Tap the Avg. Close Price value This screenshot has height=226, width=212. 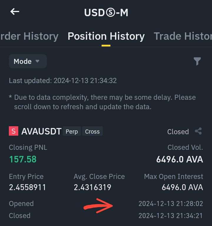[92, 187]
